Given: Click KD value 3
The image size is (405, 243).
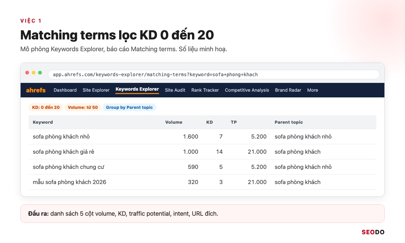Looking at the screenshot, I should click(x=221, y=182).
